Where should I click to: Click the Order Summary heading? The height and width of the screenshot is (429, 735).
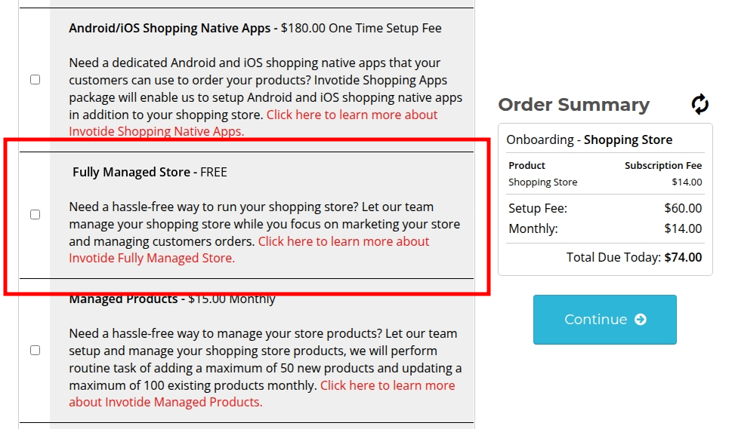point(574,105)
